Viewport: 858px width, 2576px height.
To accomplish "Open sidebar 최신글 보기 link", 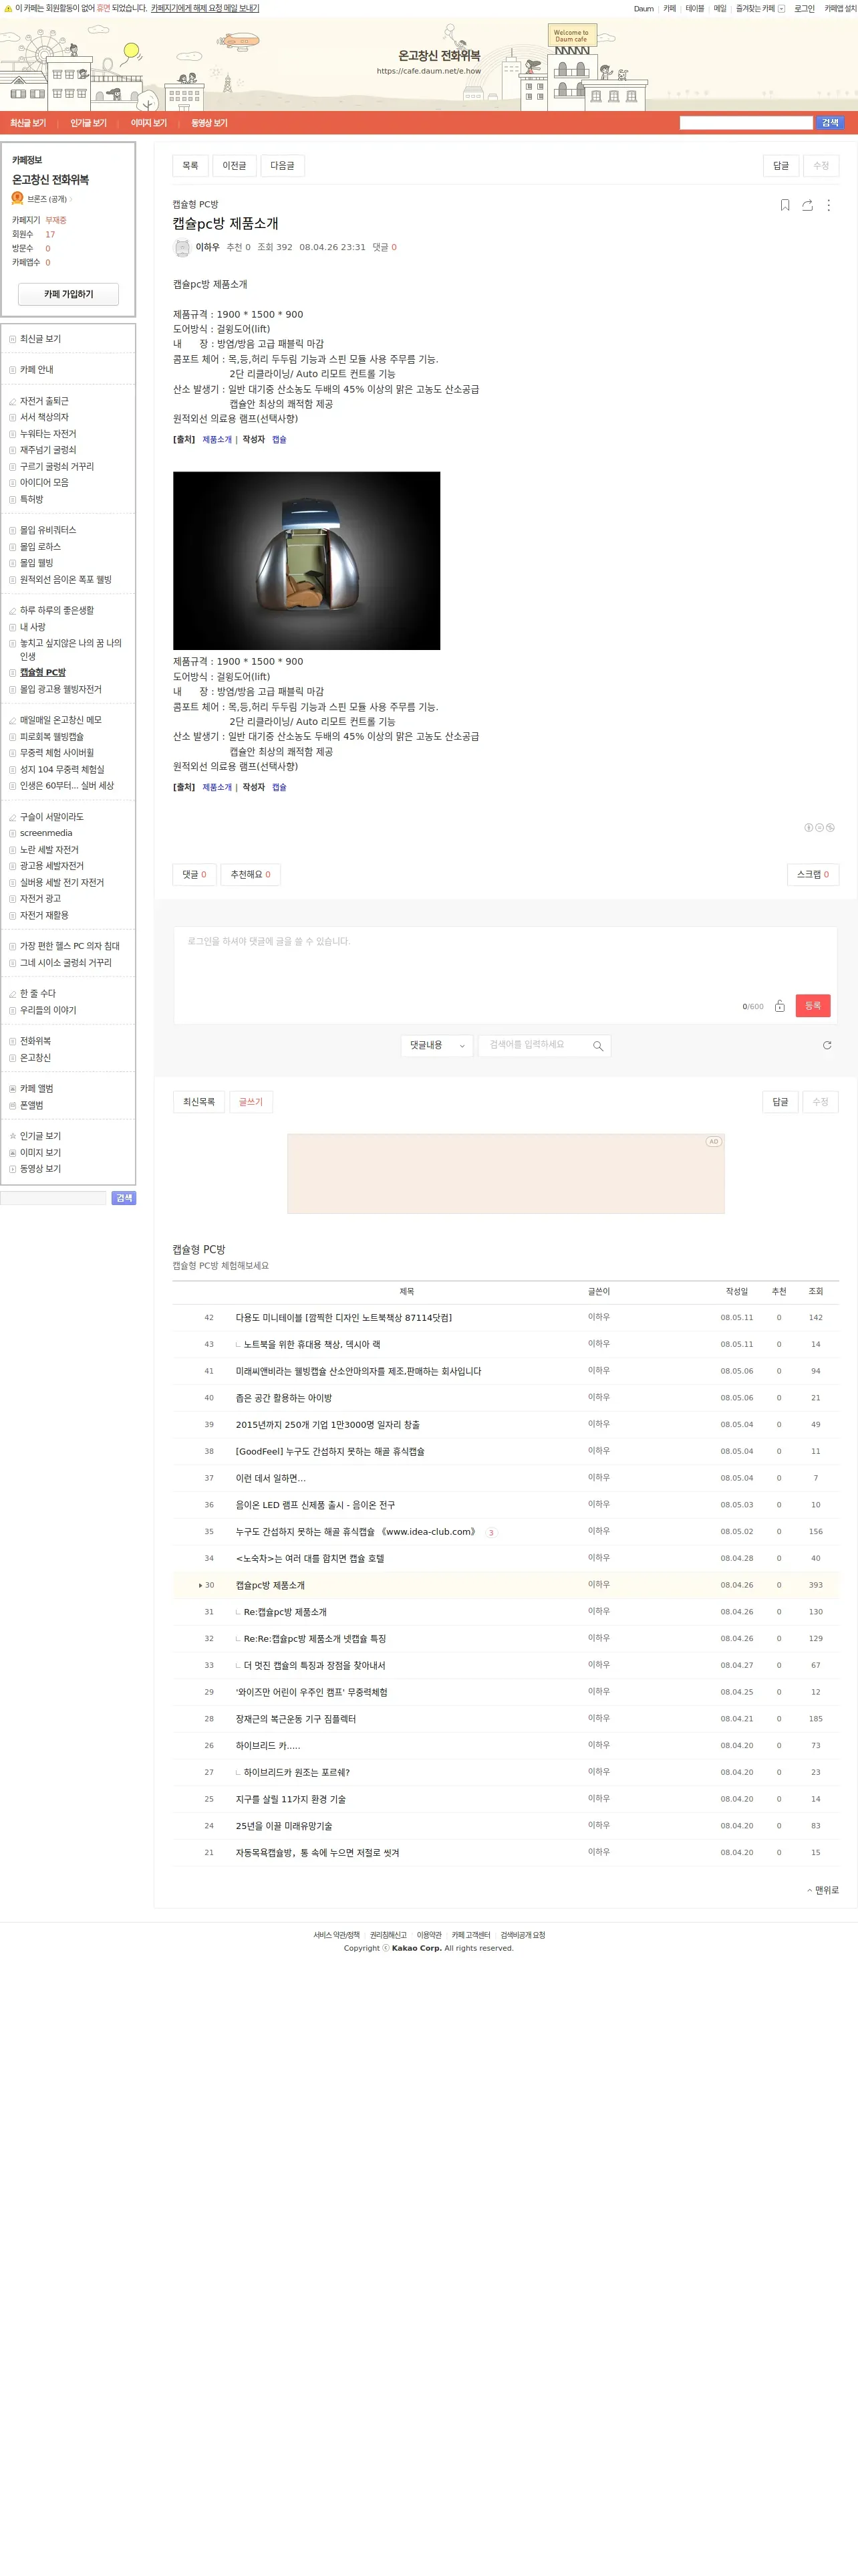I will pos(40,339).
